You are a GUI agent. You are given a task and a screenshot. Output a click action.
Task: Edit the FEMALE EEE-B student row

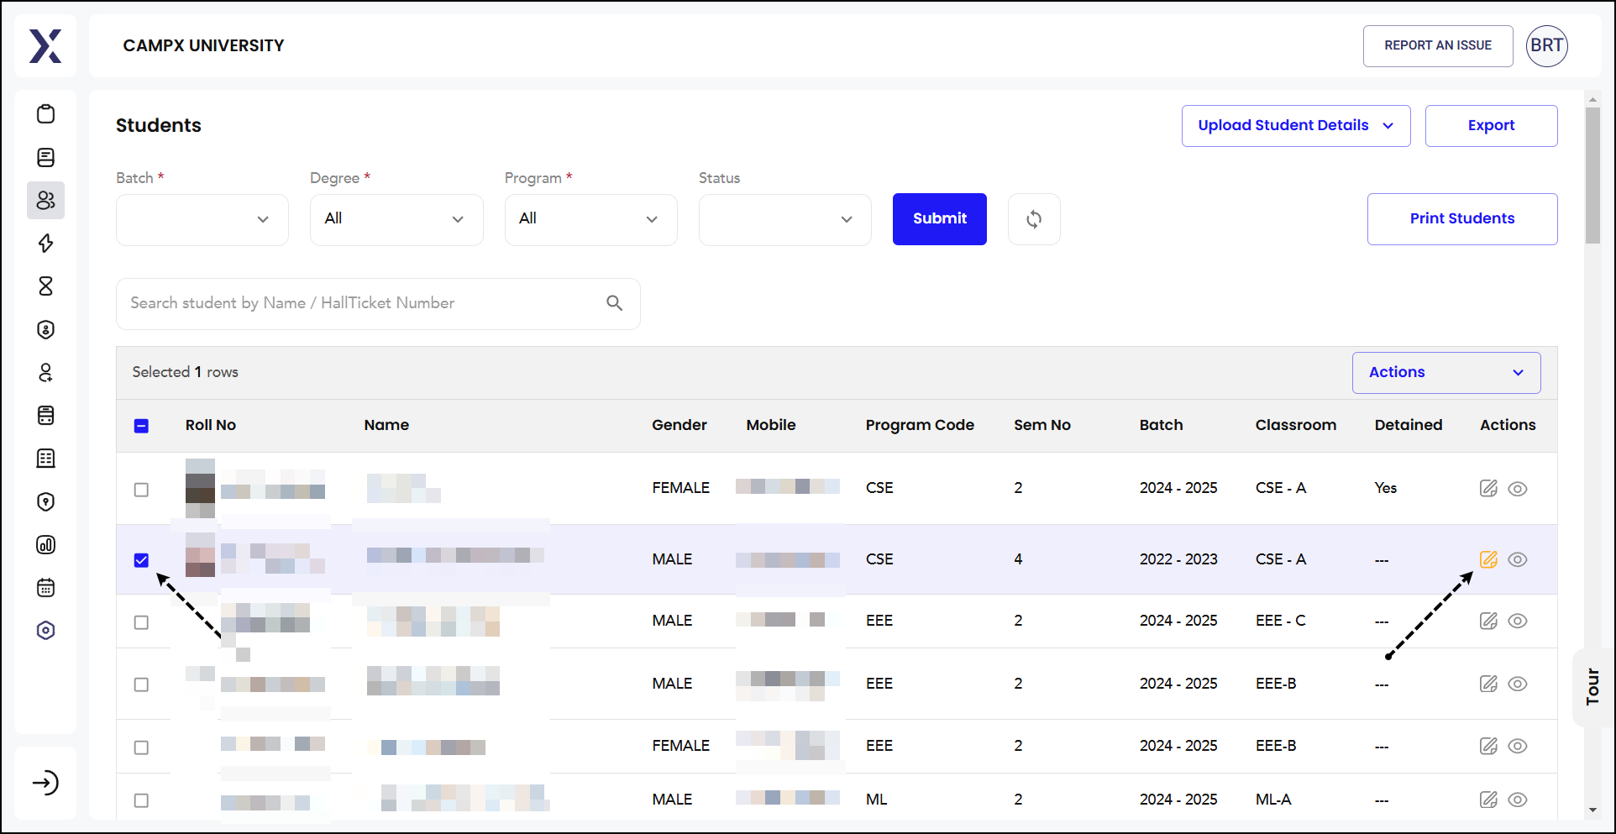point(1488,746)
